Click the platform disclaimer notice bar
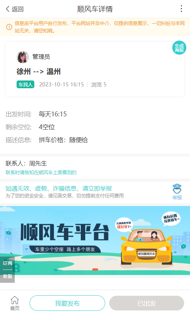This screenshot has height=316, width=190. pyautogui.click(x=95, y=27)
